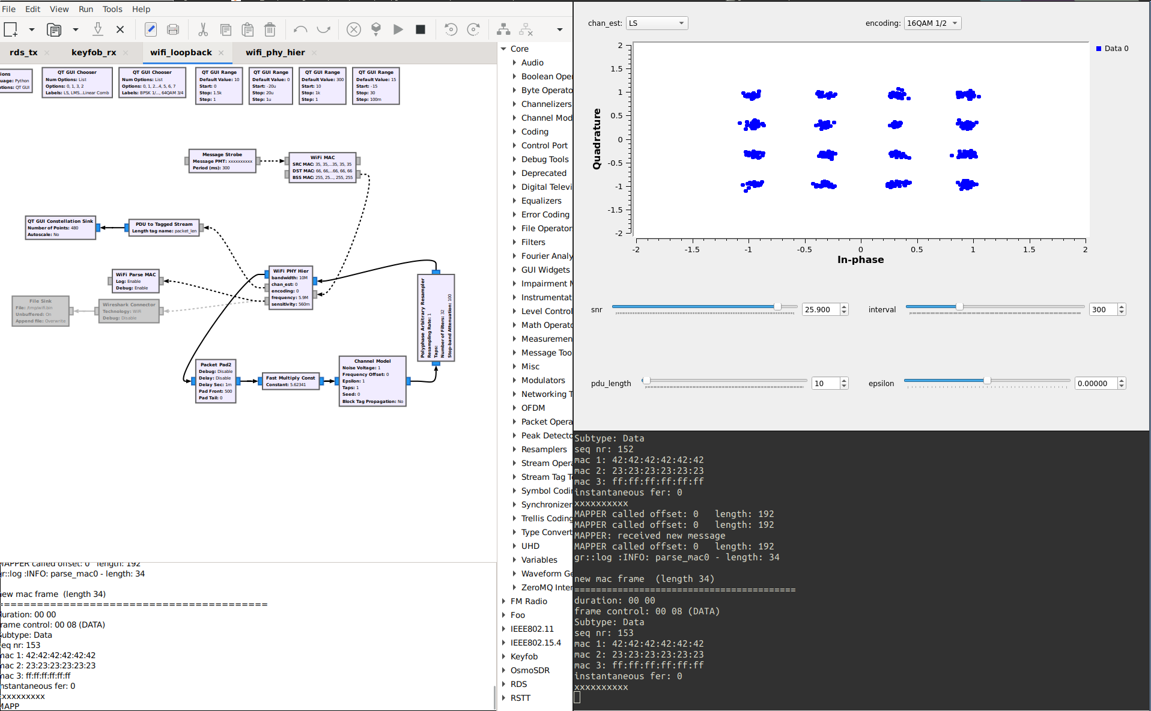Click the Execute flow graph play icon
Screen dimensions: 1151x711
[x=398, y=29]
